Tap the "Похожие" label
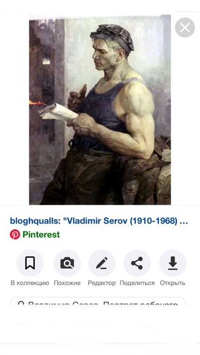200x355 pixels. click(x=67, y=283)
